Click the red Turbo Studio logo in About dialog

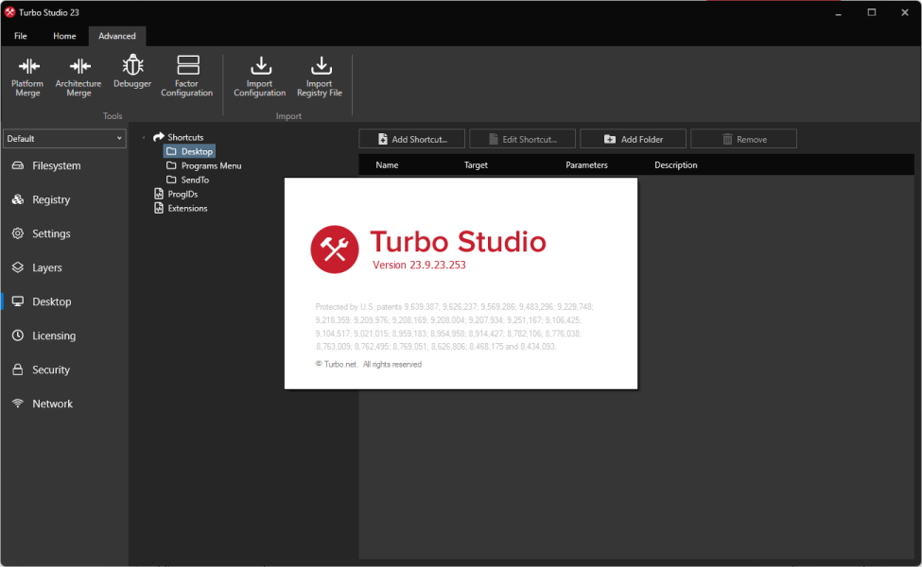pyautogui.click(x=335, y=249)
